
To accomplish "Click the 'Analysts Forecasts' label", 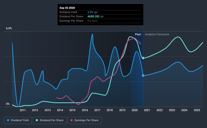I will (157, 34).
